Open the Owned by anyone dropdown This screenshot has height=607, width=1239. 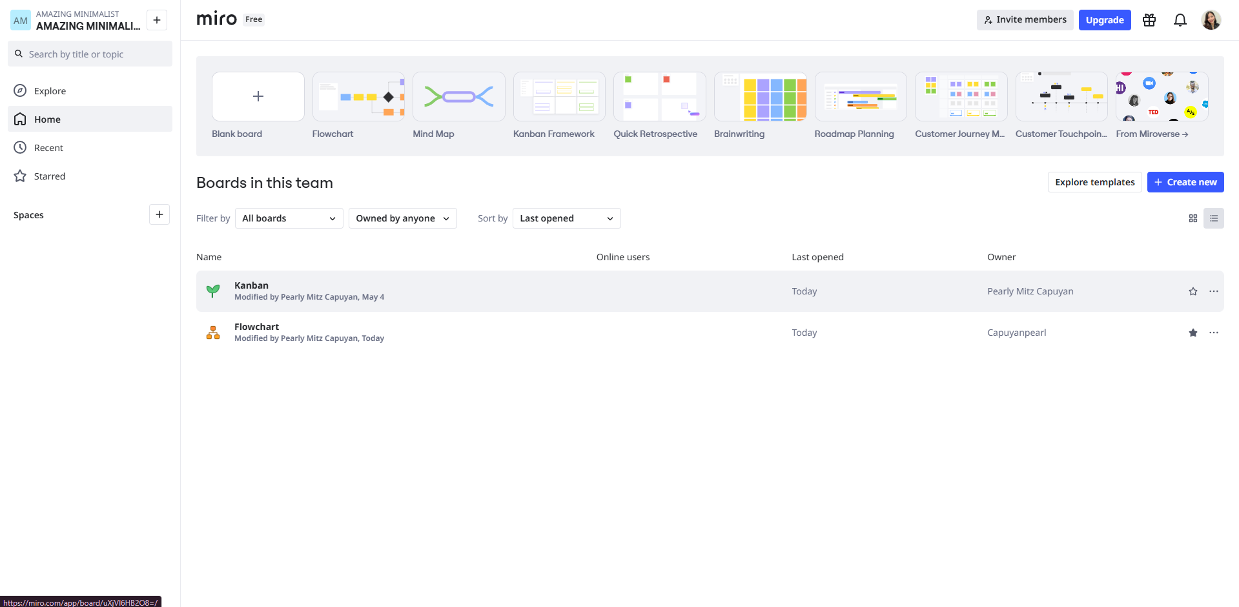[402, 218]
